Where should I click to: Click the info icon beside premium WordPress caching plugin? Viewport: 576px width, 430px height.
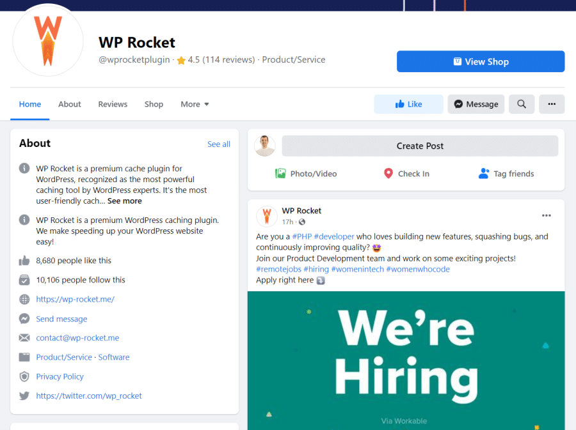[24, 220]
